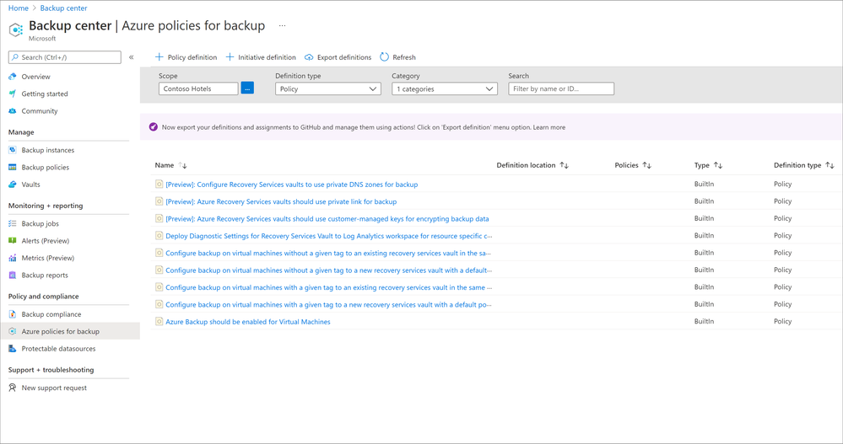This screenshot has height=444, width=843.
Task: Click the Overview sidebar icon
Action: pyautogui.click(x=13, y=77)
